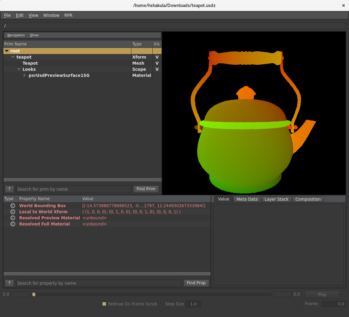Toggle visibility V for teapot Xform

tap(157, 57)
